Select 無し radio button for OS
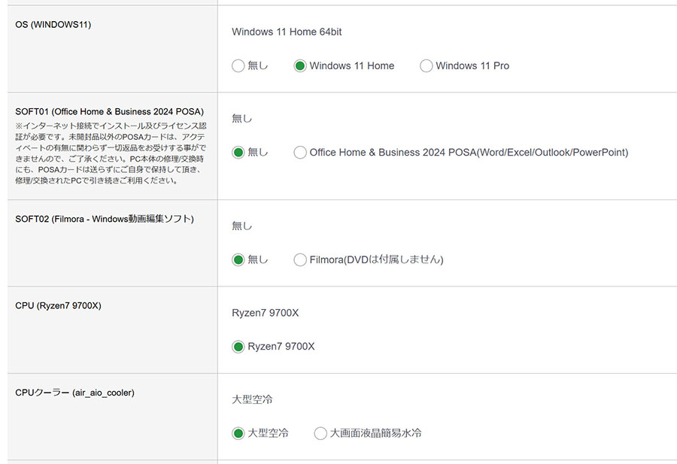This screenshot has height=464, width=677. click(x=238, y=66)
